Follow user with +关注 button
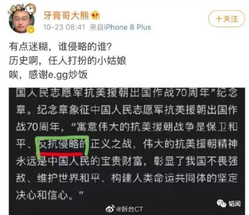The image size is (249, 215). [x=227, y=19]
